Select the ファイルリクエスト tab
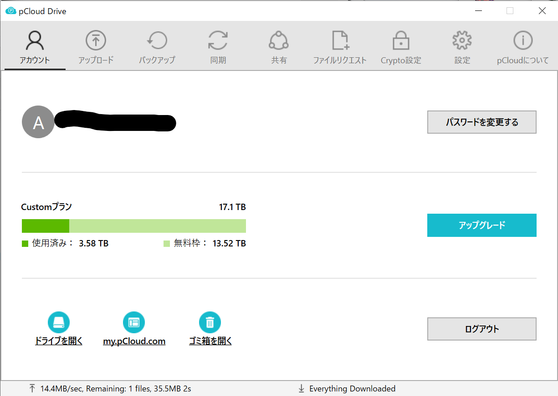Image resolution: width=558 pixels, height=396 pixels. tap(340, 47)
